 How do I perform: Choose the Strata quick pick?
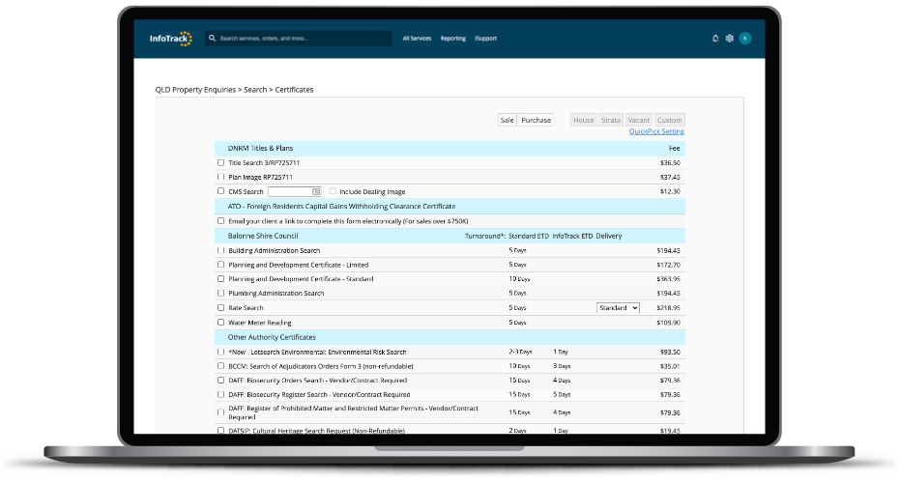pyautogui.click(x=611, y=120)
